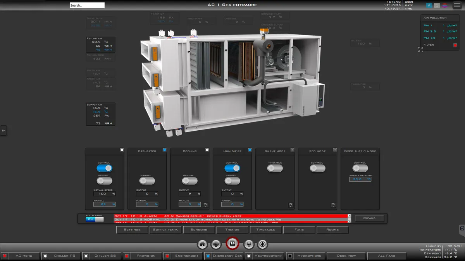
Task: Switch to the Trends tab
Action: (232, 229)
